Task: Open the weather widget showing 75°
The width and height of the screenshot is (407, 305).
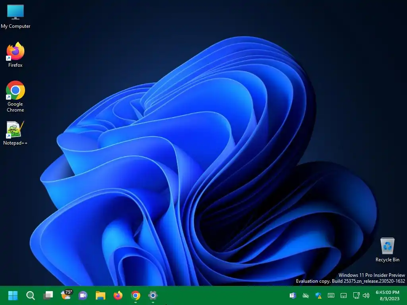Action: [x=66, y=295]
